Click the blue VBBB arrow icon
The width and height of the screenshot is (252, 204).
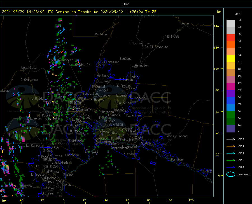tap(231, 168)
